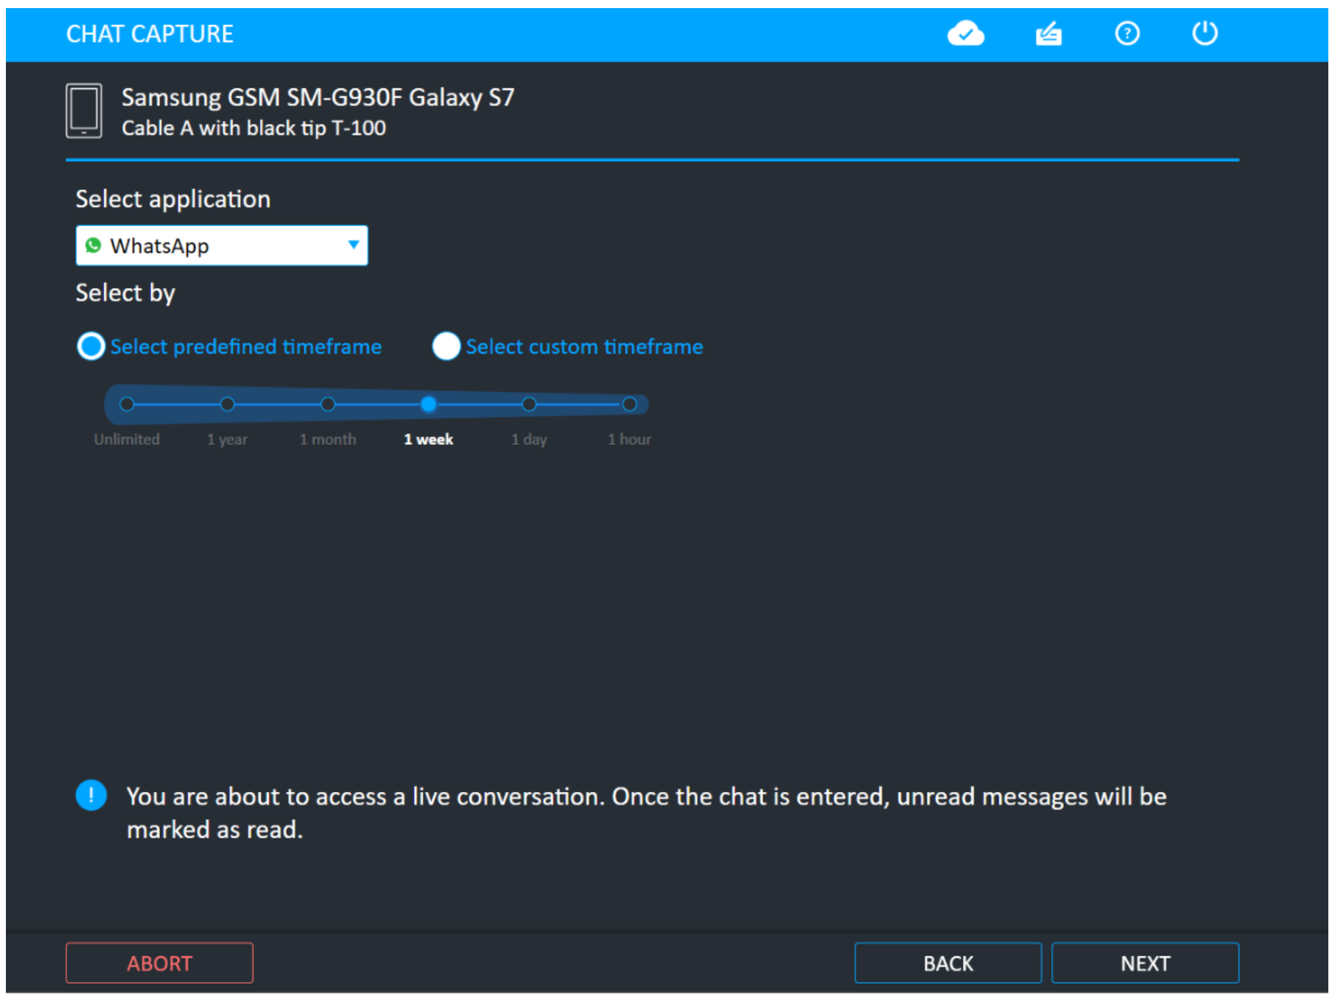Open the WhatsApp application dropdown

click(222, 245)
